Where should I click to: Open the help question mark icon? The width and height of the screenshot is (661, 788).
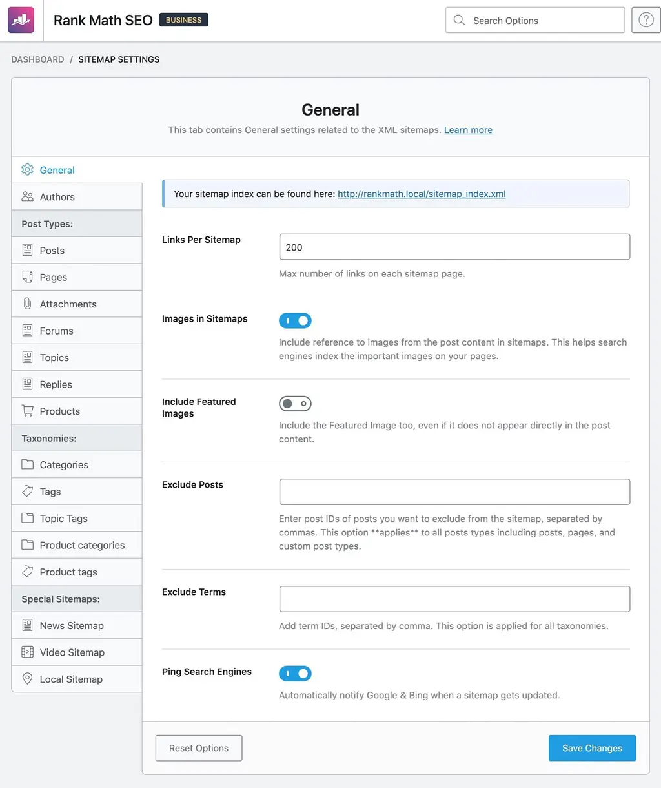[646, 20]
